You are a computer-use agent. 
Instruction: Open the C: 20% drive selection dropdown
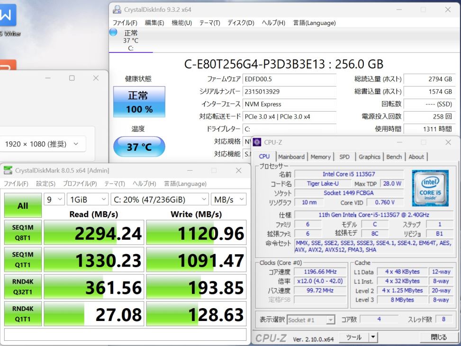[159, 199]
